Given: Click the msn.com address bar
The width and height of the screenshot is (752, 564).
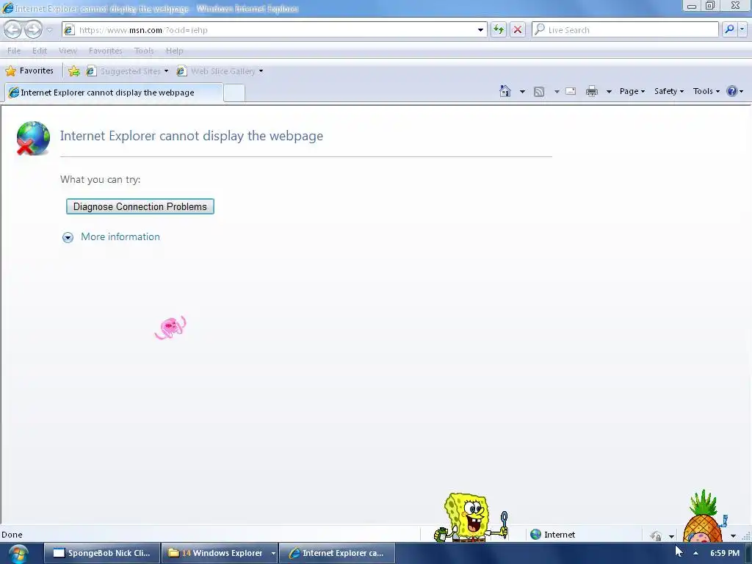Looking at the screenshot, I should 275,29.
